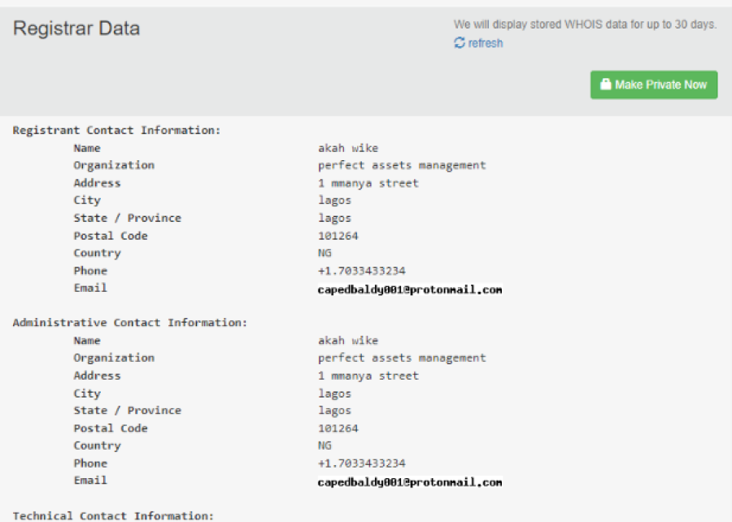The width and height of the screenshot is (732, 522).
Task: Follow the refresh link text
Action: [x=486, y=43]
